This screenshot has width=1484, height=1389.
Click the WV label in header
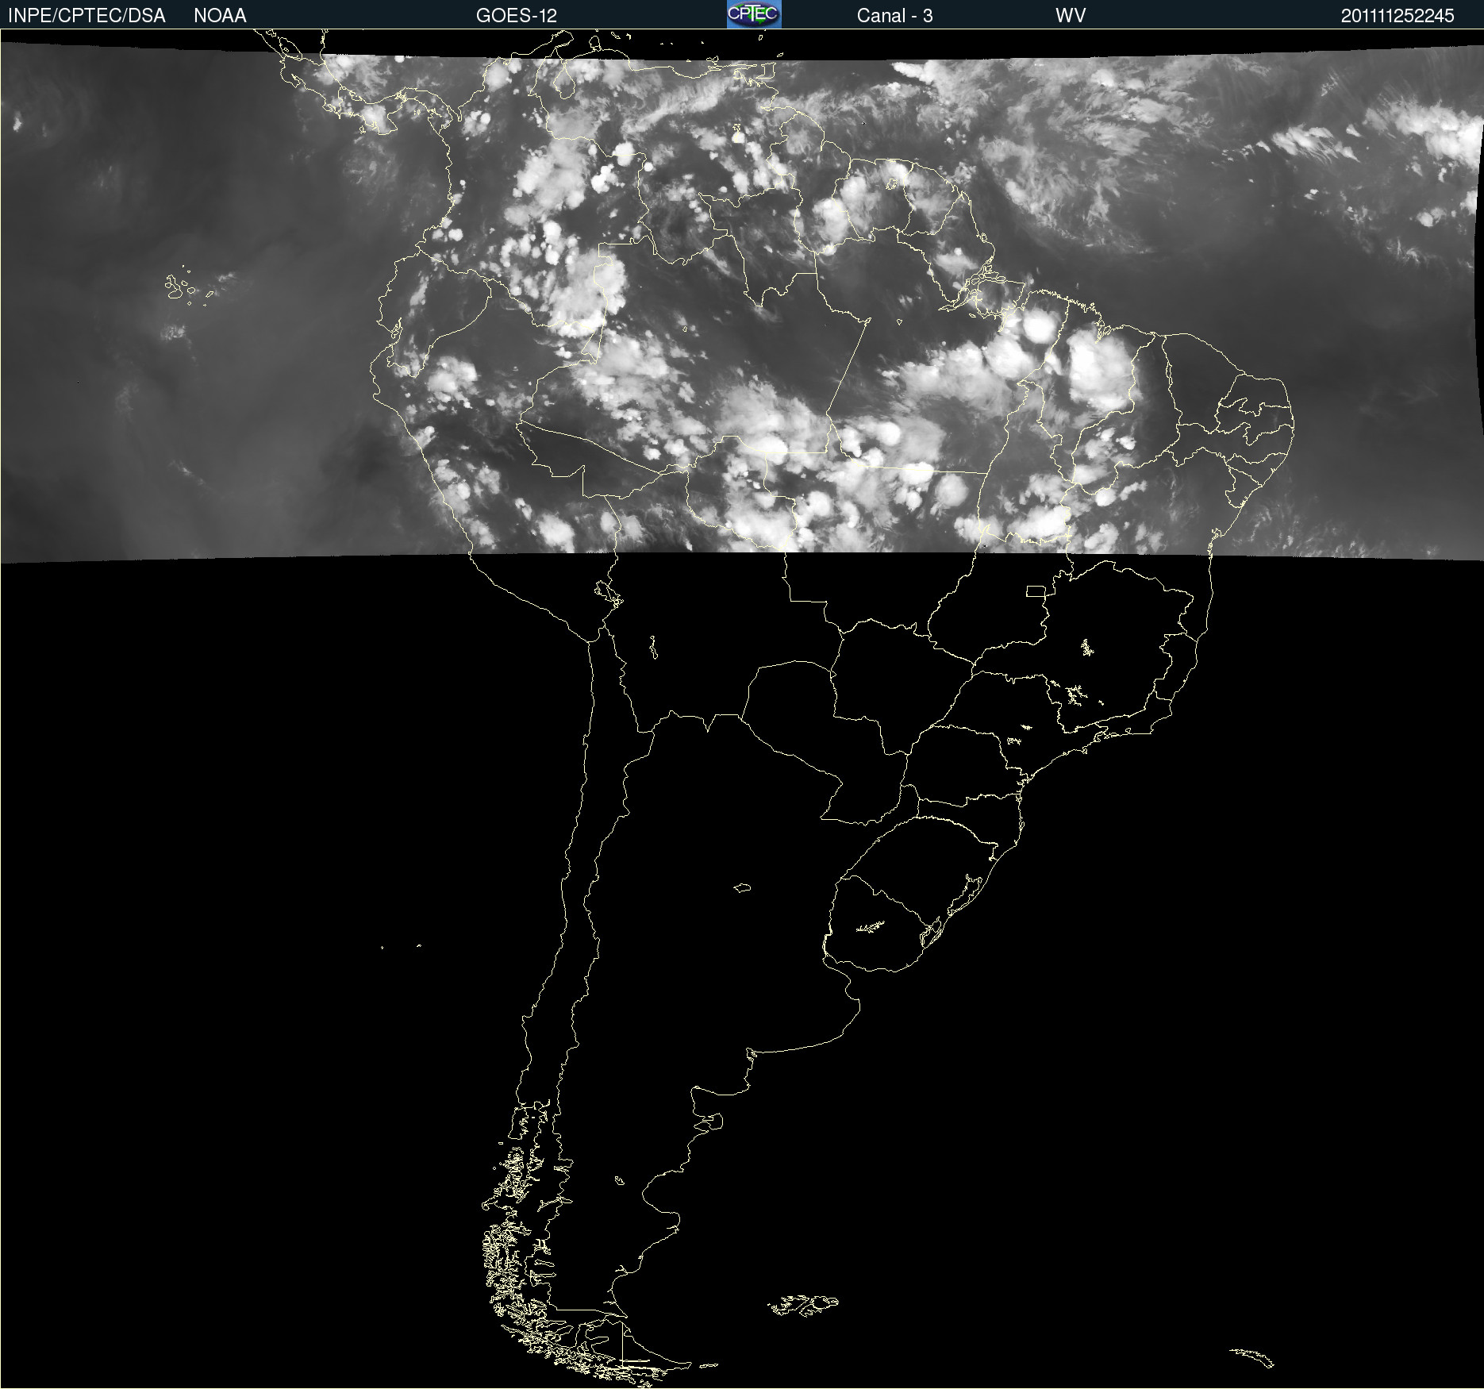[x=1071, y=16]
